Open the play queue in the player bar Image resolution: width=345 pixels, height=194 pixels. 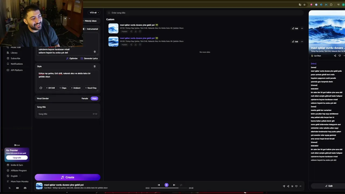[292, 186]
